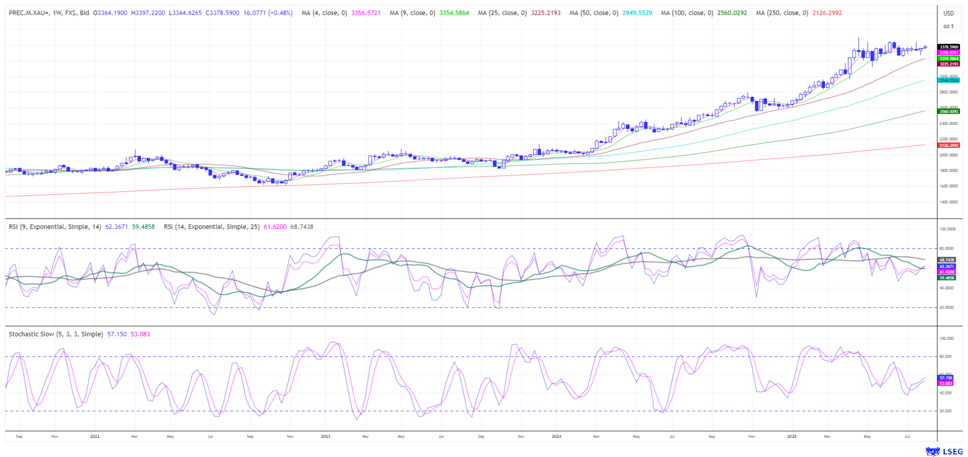The width and height of the screenshot is (968, 457).
Task: Open the USD currency selector
Action: [x=949, y=14]
